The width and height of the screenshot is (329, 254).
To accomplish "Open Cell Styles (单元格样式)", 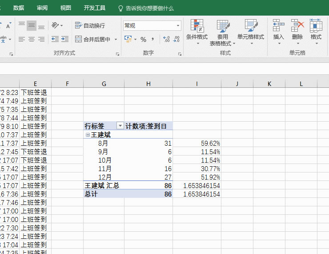I will coord(251,32).
